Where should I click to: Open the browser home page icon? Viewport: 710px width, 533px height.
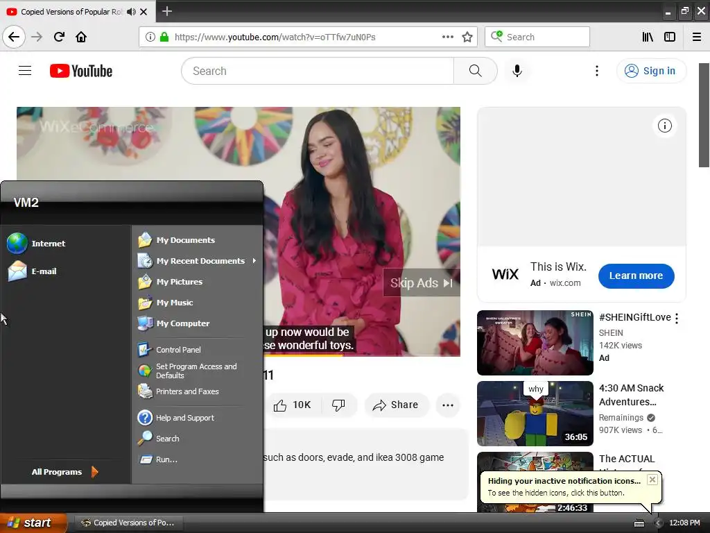[x=81, y=37]
